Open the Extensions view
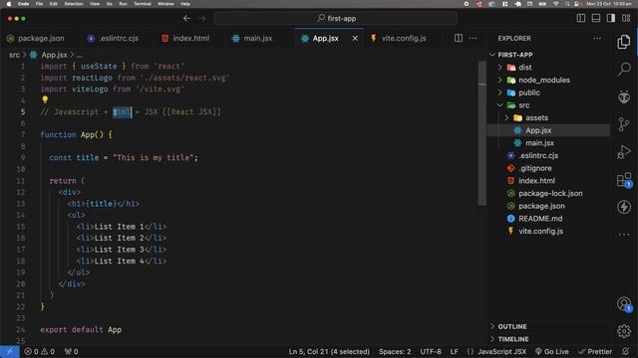The image size is (638, 358). (624, 179)
